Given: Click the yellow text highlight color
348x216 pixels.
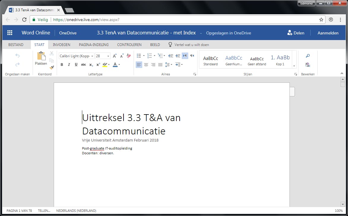Looking at the screenshot, I should pyautogui.click(x=105, y=65).
